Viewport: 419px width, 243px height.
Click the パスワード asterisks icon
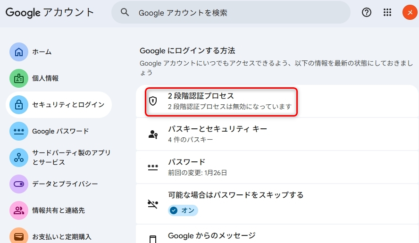click(153, 168)
